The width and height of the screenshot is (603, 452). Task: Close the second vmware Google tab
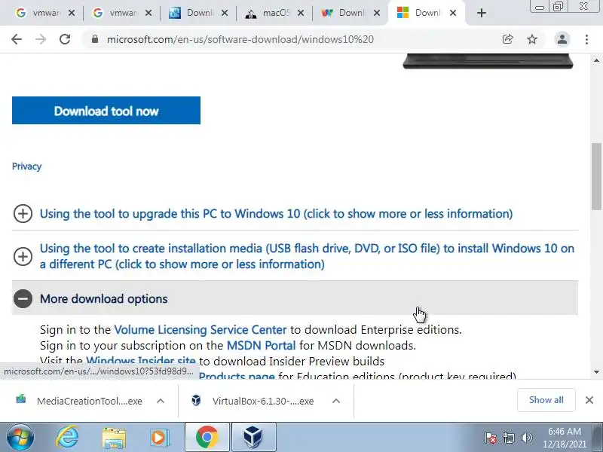[148, 13]
